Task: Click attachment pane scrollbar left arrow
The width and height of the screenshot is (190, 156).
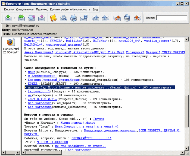Action: tap(3, 153)
